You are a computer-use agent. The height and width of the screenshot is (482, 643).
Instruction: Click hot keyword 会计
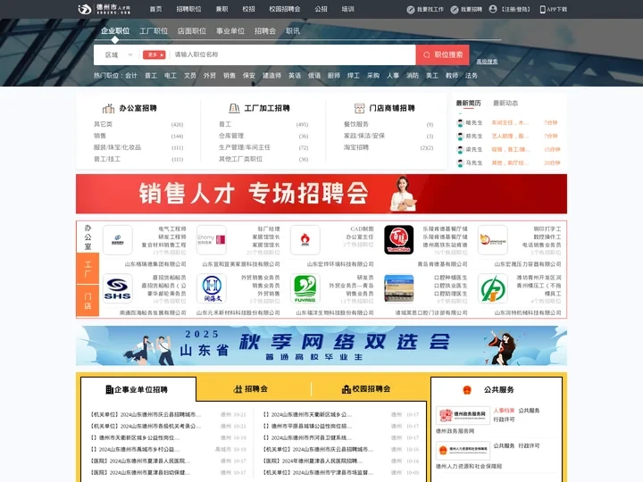(x=131, y=75)
